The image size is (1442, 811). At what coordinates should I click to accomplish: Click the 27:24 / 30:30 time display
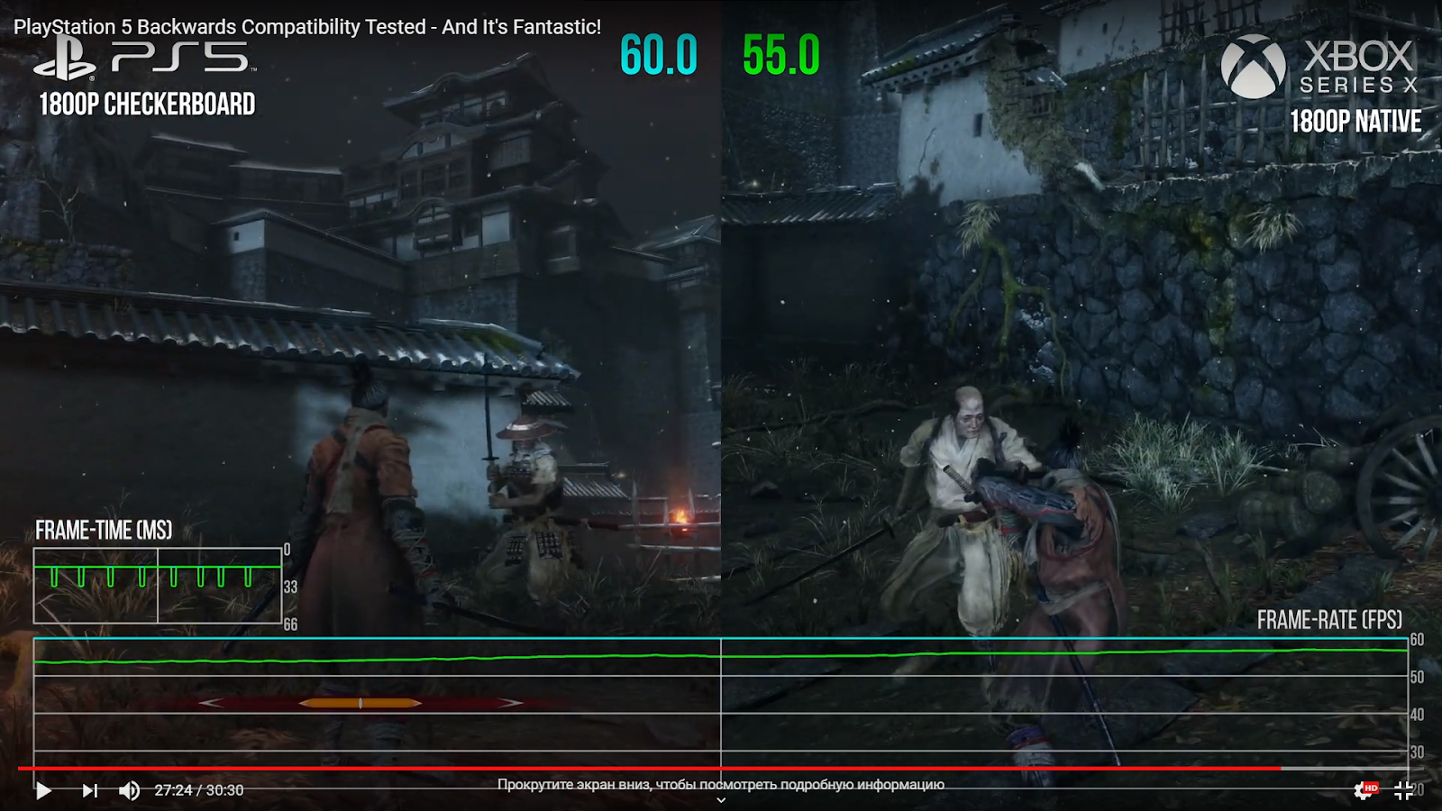198,790
